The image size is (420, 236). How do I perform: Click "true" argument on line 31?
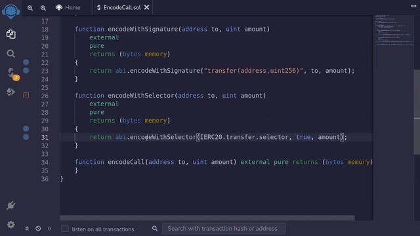[x=303, y=137]
